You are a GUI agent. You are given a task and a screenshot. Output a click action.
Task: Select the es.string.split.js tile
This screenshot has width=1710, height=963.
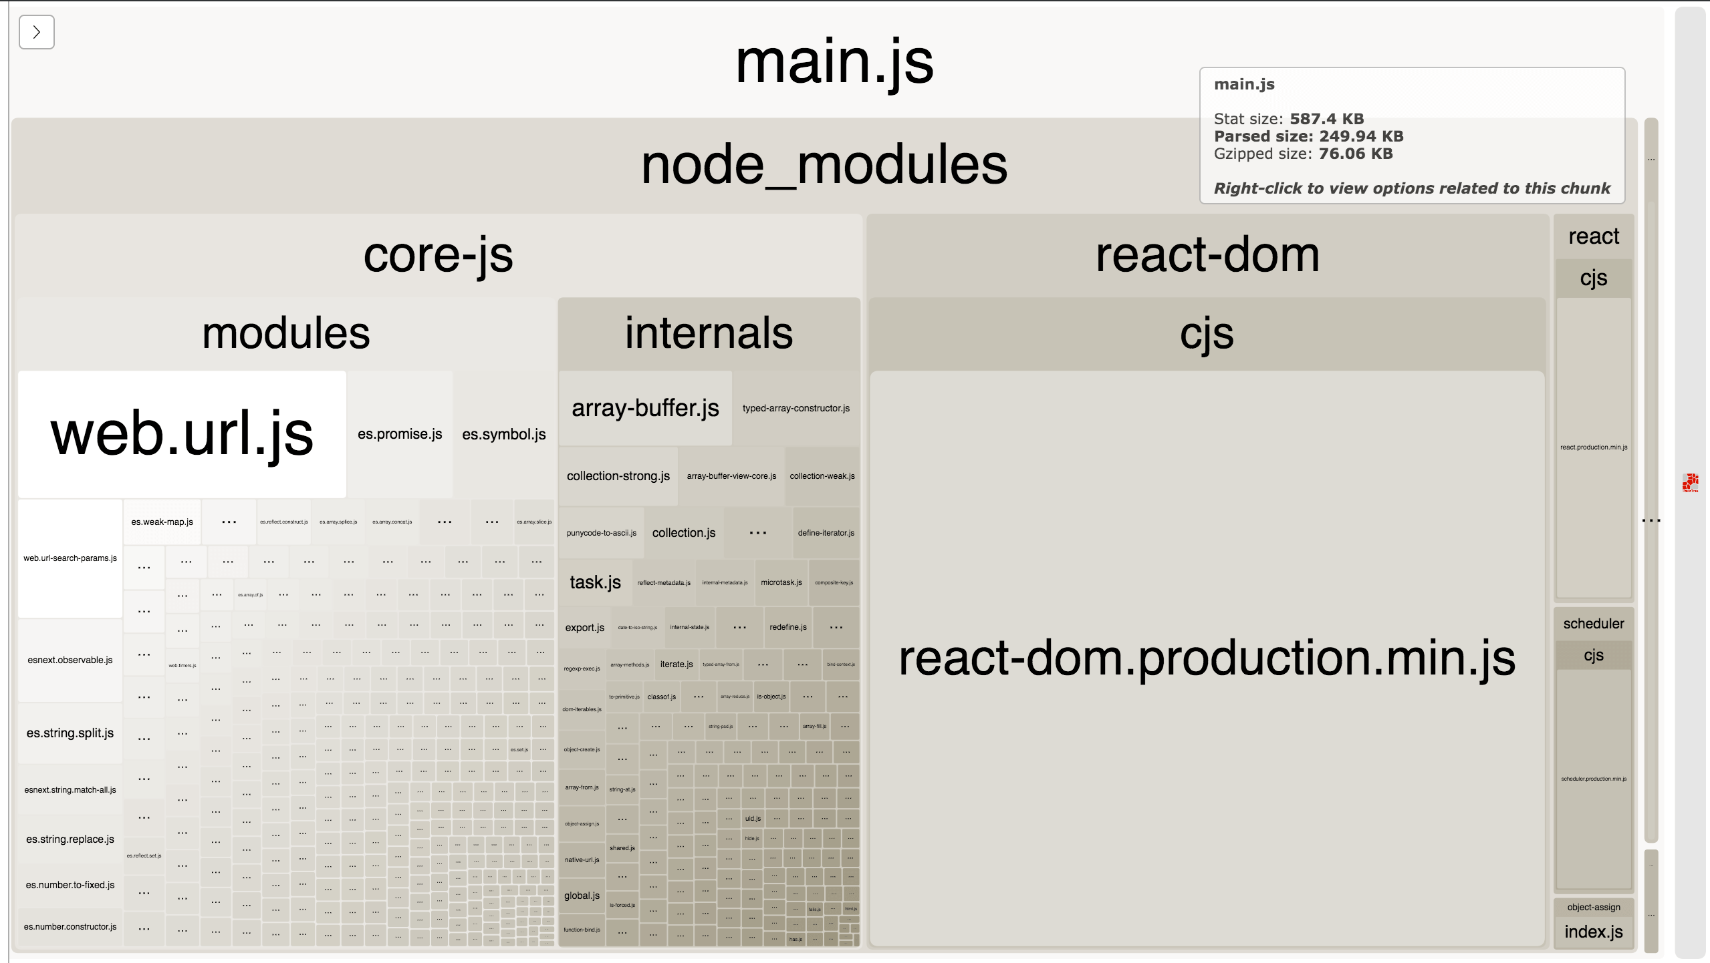[x=70, y=733]
